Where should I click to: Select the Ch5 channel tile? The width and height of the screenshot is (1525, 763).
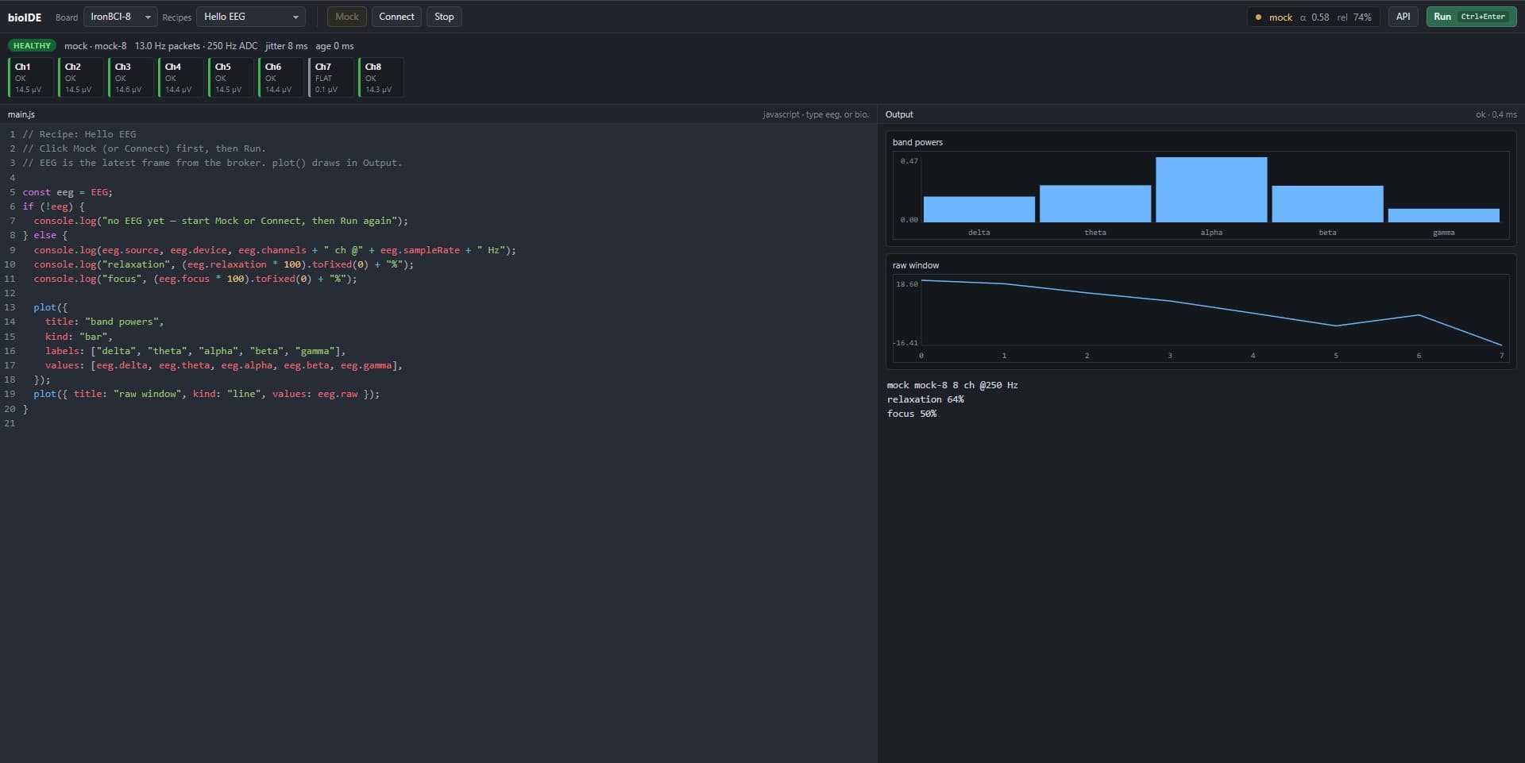pyautogui.click(x=231, y=78)
